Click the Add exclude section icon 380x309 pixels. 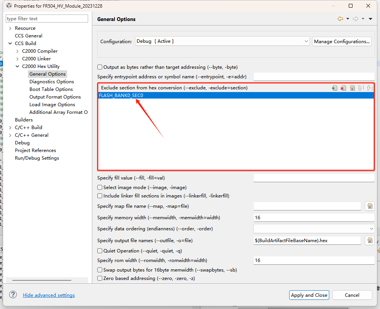click(335, 88)
